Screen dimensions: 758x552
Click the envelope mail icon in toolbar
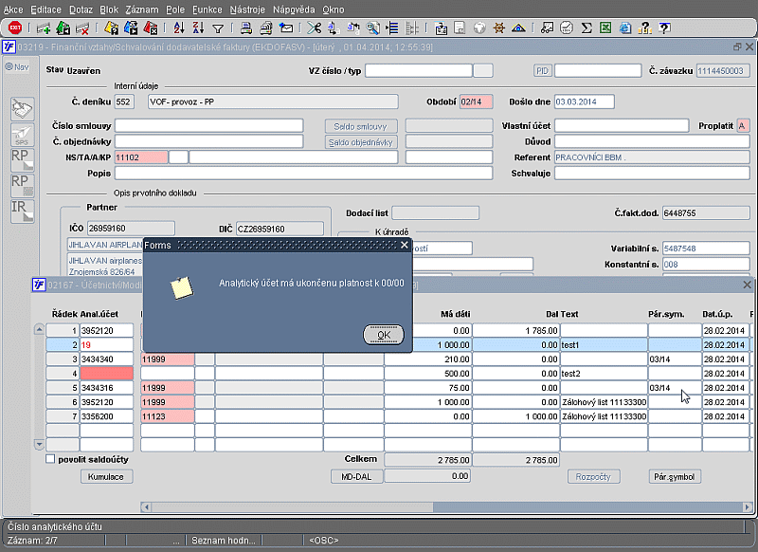286,28
